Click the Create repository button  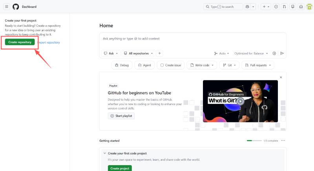pos(20,42)
